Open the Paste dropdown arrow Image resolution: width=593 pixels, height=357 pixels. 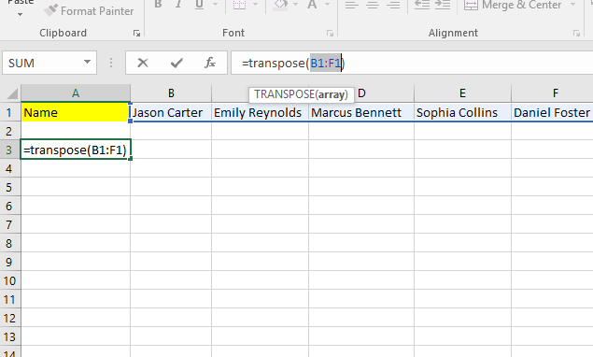point(20,14)
